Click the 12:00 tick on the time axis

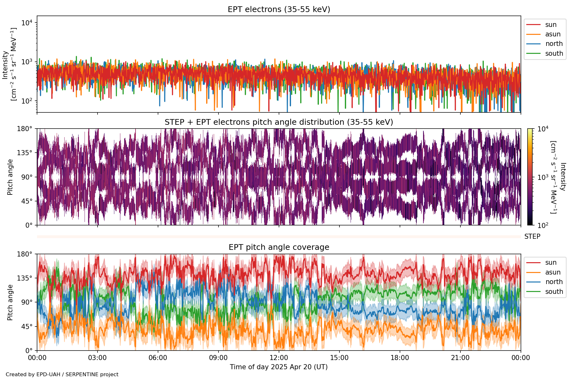pos(279,358)
